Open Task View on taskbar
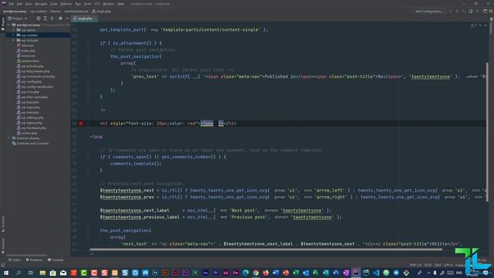 point(31,273)
